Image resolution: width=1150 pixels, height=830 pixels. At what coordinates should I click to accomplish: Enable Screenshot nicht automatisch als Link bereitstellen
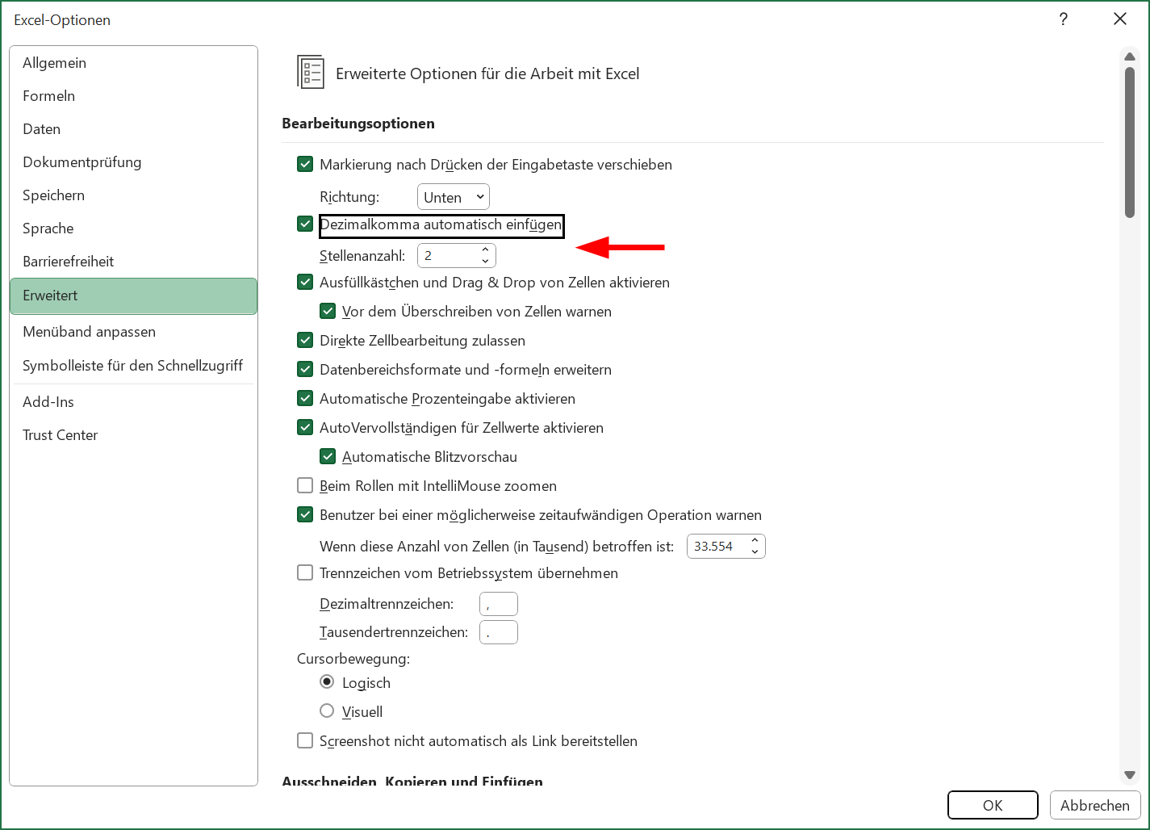point(305,741)
